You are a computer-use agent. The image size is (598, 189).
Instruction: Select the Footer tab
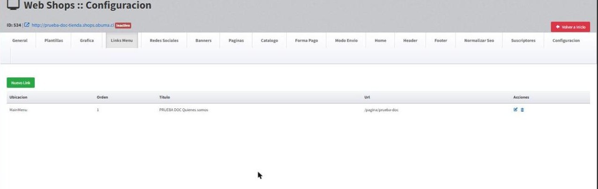(x=441, y=40)
